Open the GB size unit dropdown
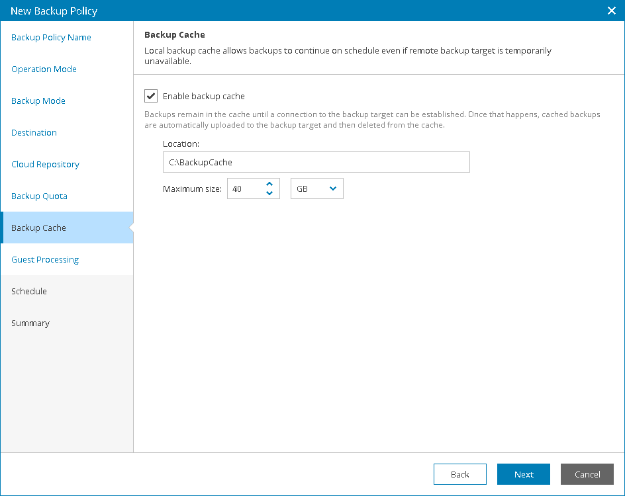The height and width of the screenshot is (496, 625). point(317,189)
